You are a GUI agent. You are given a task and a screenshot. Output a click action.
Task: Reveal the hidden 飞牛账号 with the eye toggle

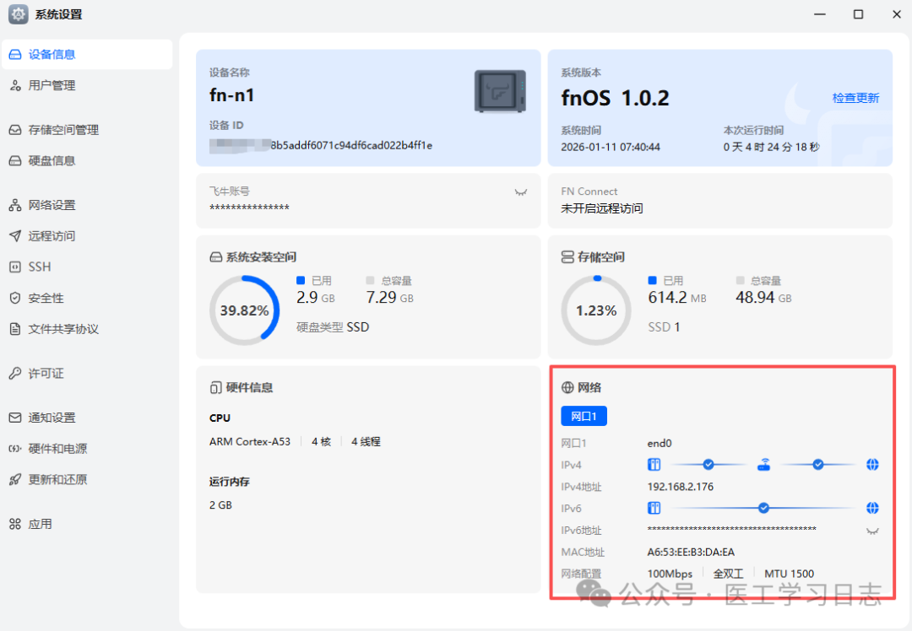pyautogui.click(x=521, y=191)
